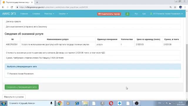
Task: Click Сведения об оказанной услуге heading
Action: point(24,34)
